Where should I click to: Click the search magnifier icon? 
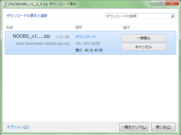click(x=173, y=16)
